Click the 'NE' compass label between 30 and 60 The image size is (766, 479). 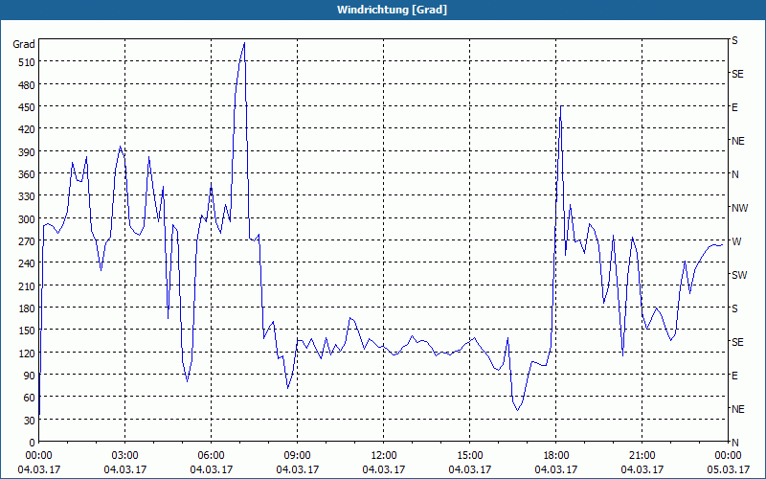(738, 409)
